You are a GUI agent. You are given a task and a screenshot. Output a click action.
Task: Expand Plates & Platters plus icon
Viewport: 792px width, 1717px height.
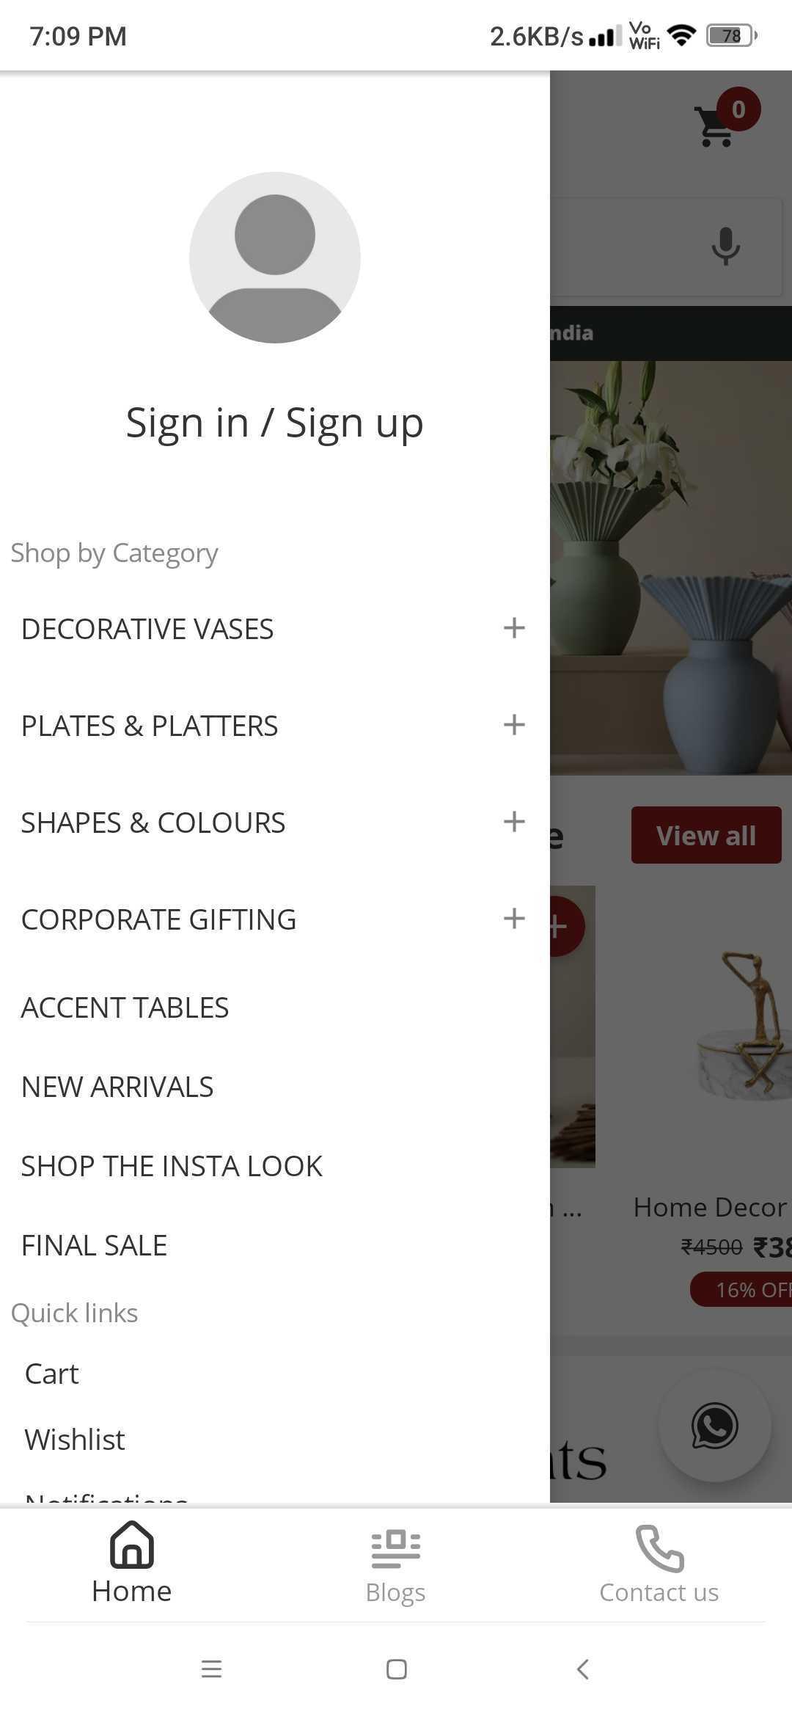(x=514, y=725)
